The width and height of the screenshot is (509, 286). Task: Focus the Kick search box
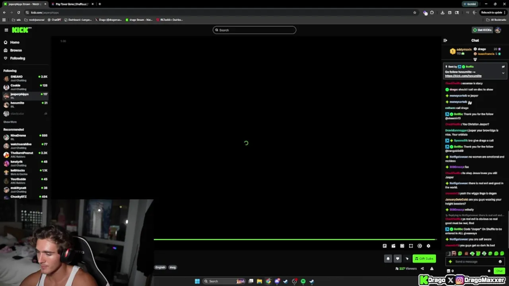[254, 30]
